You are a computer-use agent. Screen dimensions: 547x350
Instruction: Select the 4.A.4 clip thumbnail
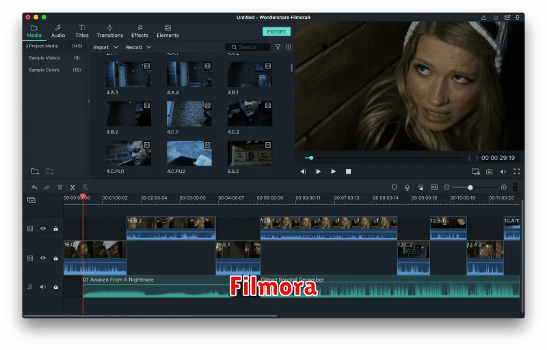[x=189, y=75]
